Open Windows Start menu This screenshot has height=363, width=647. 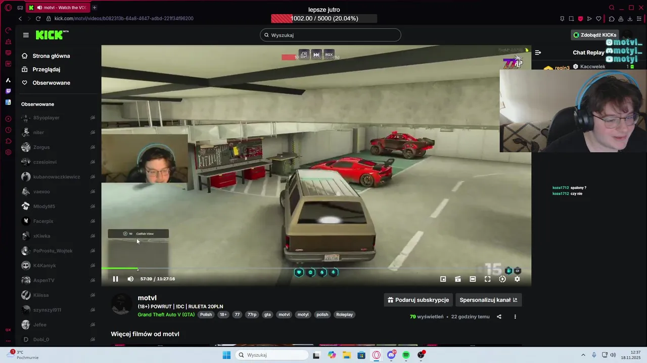click(226, 355)
